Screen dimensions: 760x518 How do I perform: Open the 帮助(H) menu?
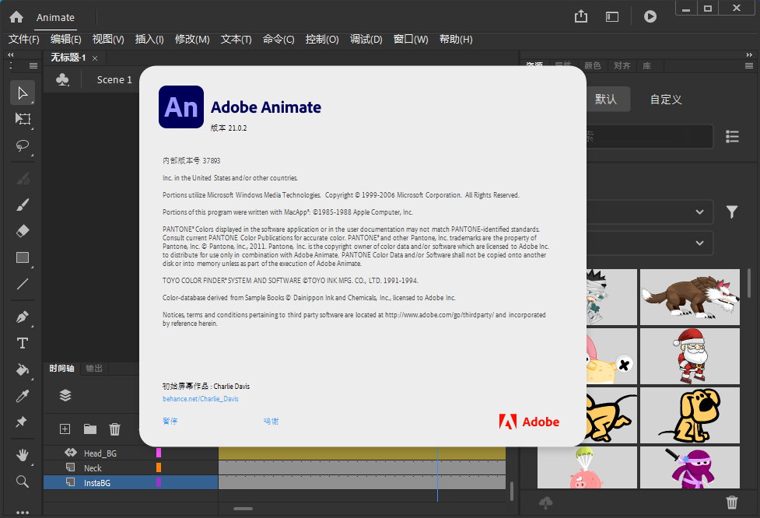pos(456,39)
